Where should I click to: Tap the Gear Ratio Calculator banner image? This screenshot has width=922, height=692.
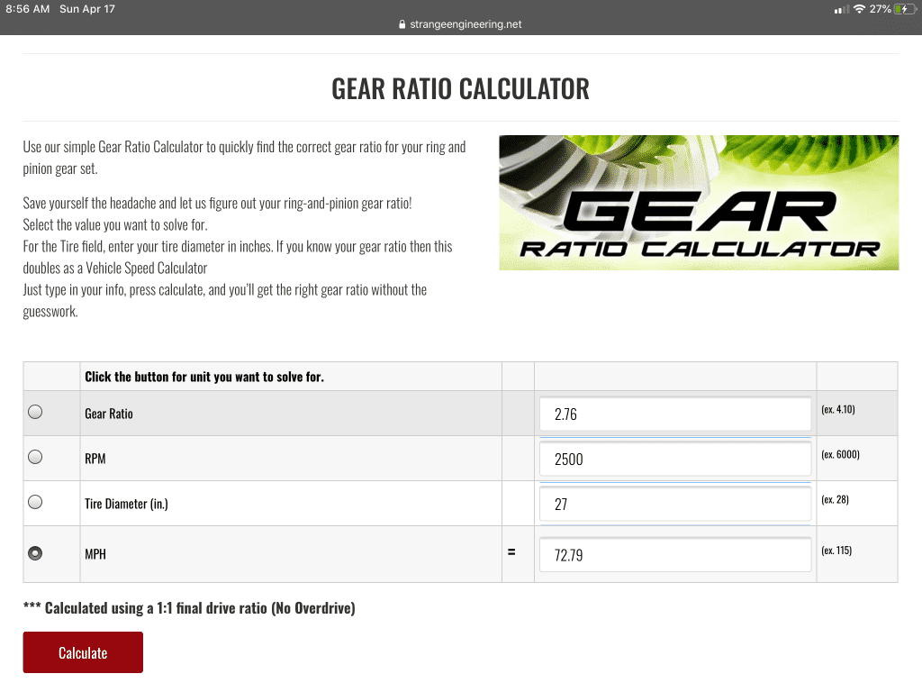pyautogui.click(x=699, y=203)
